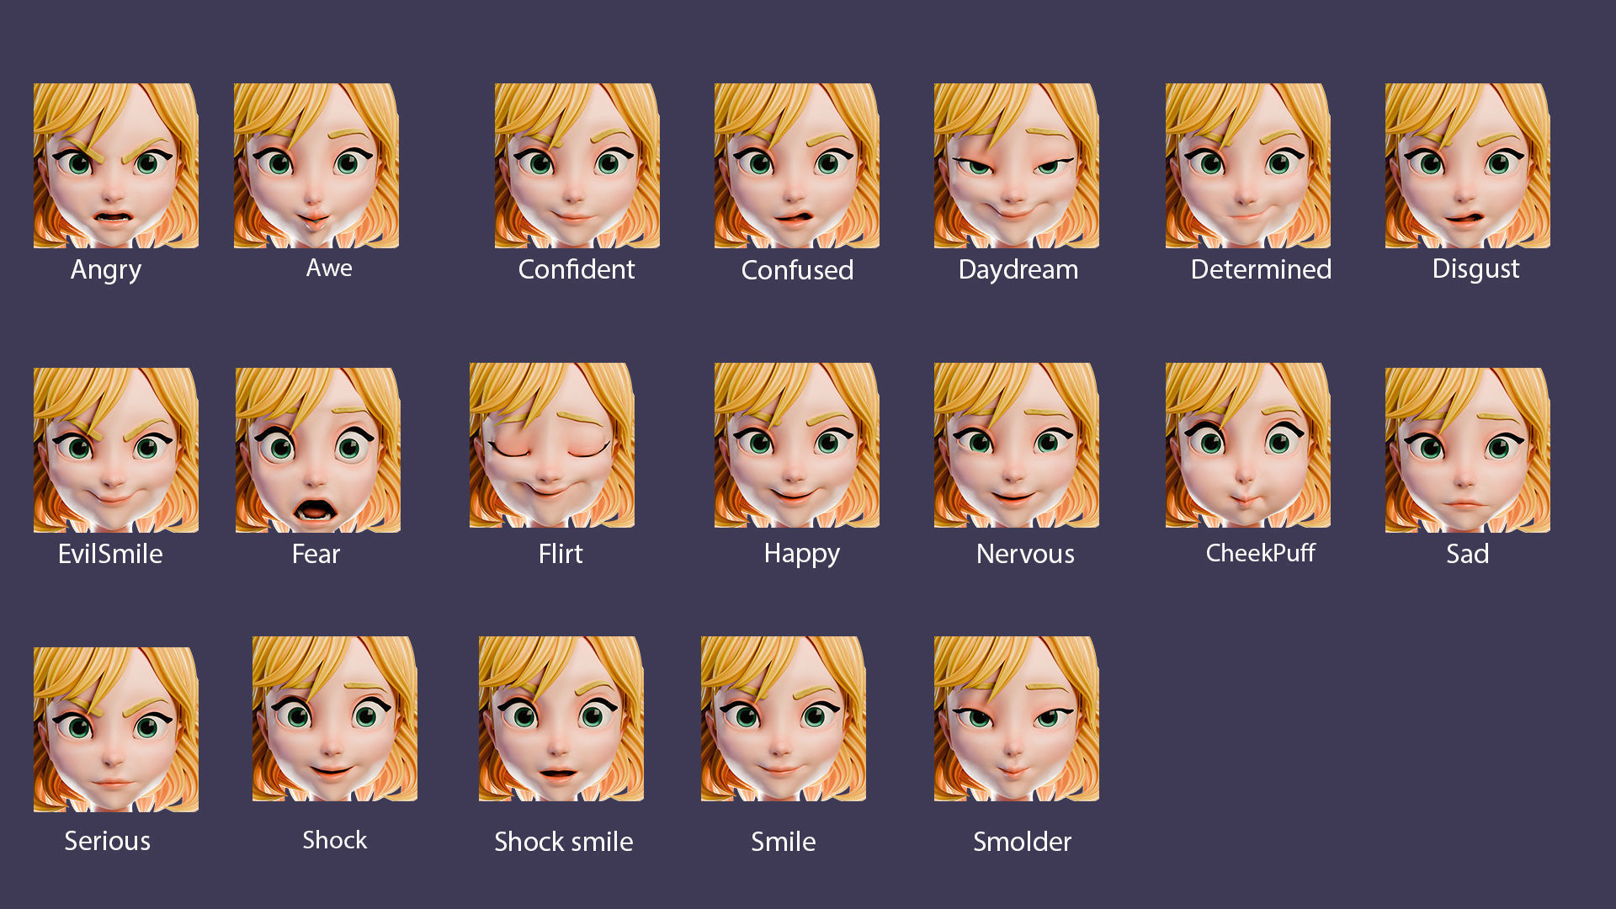The image size is (1616, 909).
Task: Choose the Confident expression face
Action: pos(577,166)
